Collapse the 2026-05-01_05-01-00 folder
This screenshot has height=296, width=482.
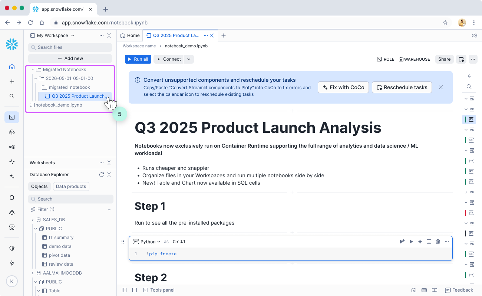click(36, 78)
